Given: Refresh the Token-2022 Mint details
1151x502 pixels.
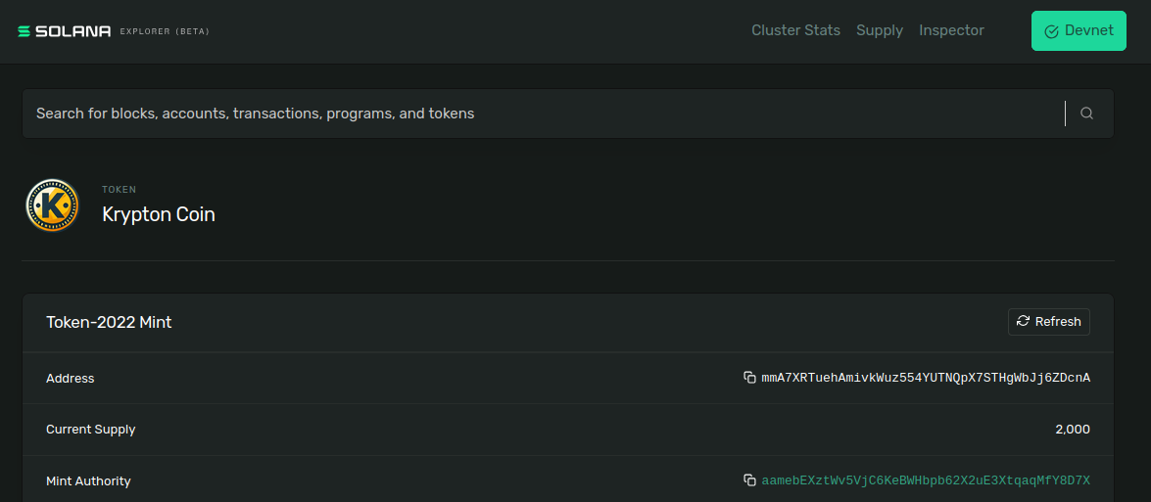Looking at the screenshot, I should pyautogui.click(x=1048, y=322).
